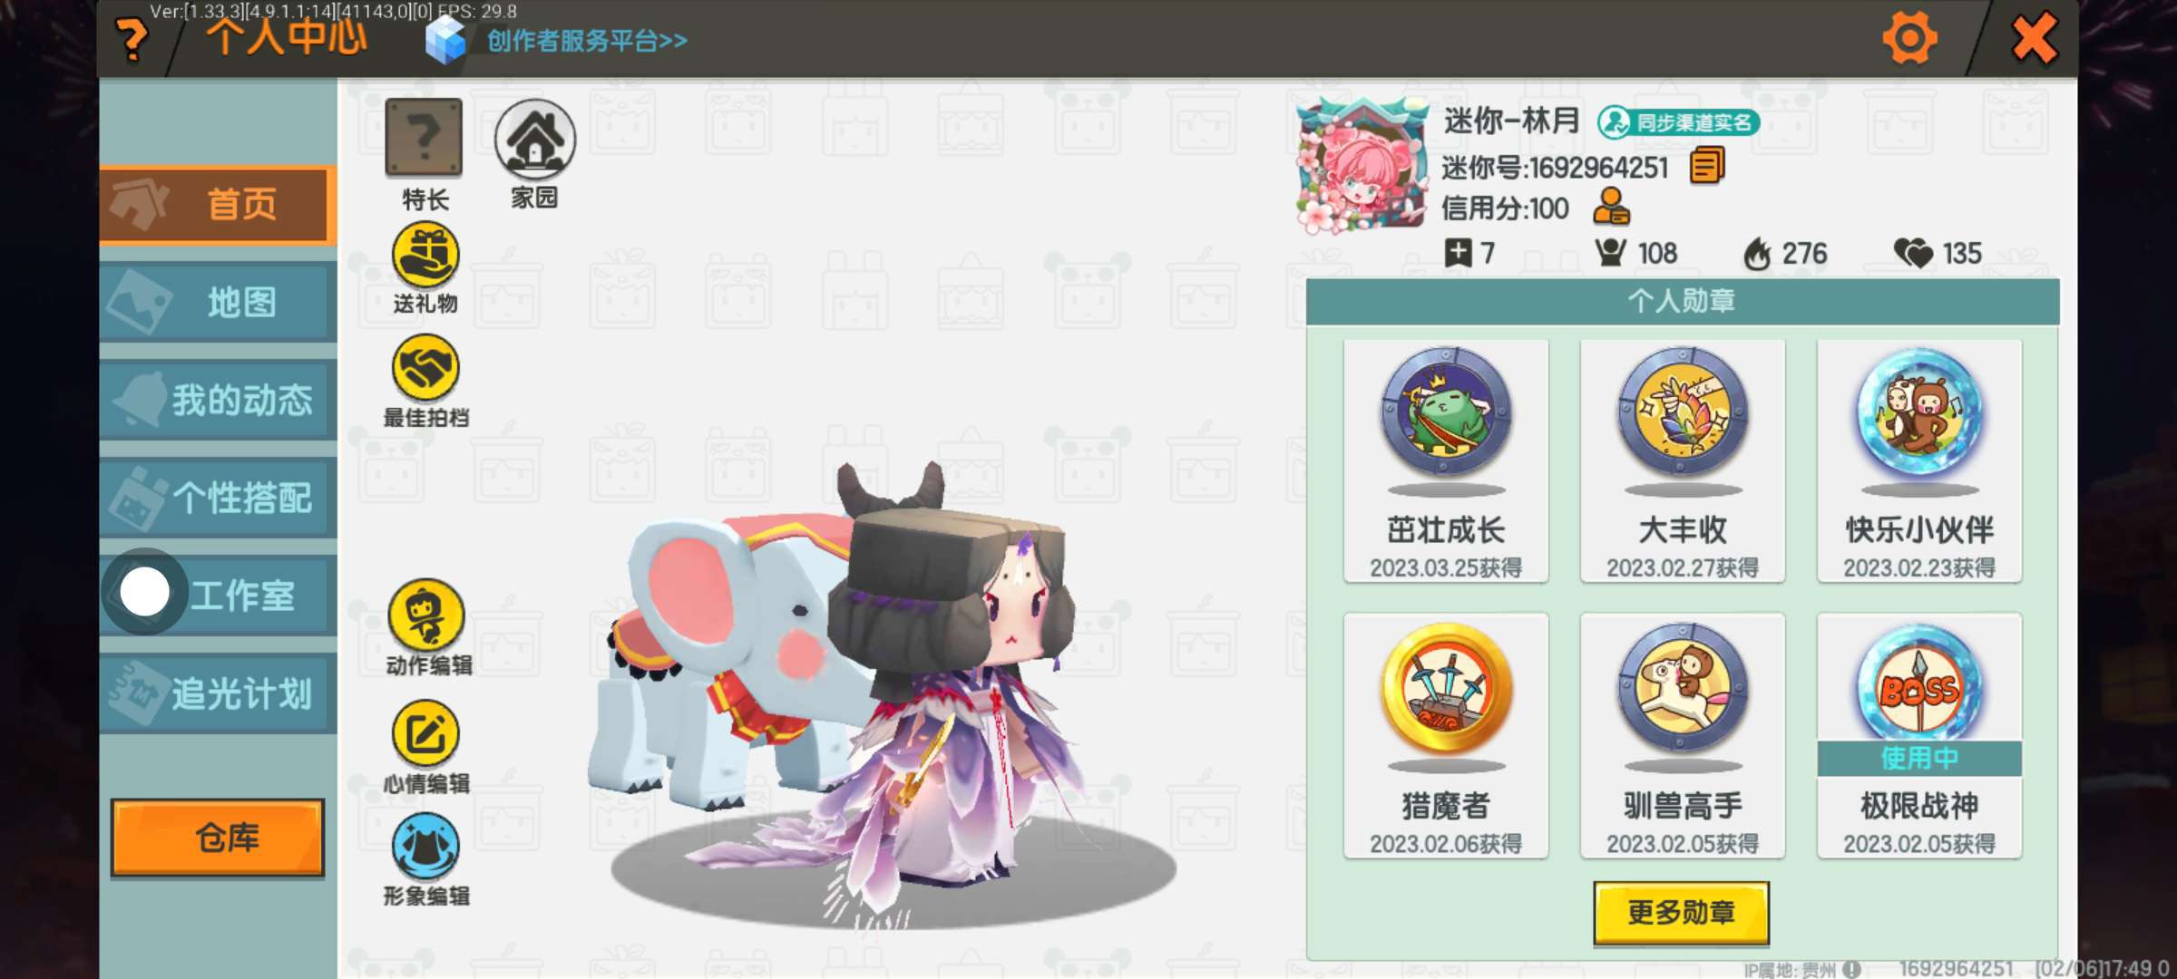Open the 创作者服务平台 link
2177x979 pixels.
[x=587, y=41]
